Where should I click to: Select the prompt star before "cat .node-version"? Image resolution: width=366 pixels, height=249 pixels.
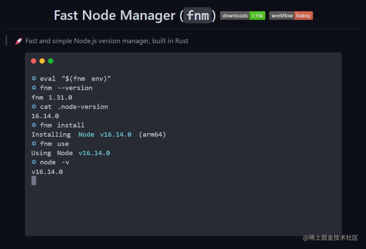click(x=34, y=107)
